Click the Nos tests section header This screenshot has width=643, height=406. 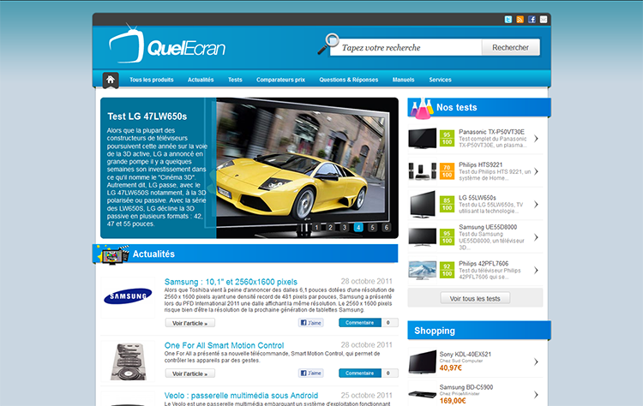coord(479,107)
